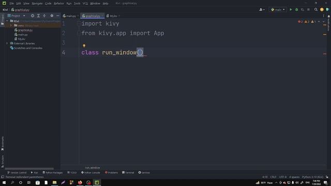The width and height of the screenshot is (331, 186).
Task: Open Firefox icon in Windows taskbar
Action: (80, 182)
